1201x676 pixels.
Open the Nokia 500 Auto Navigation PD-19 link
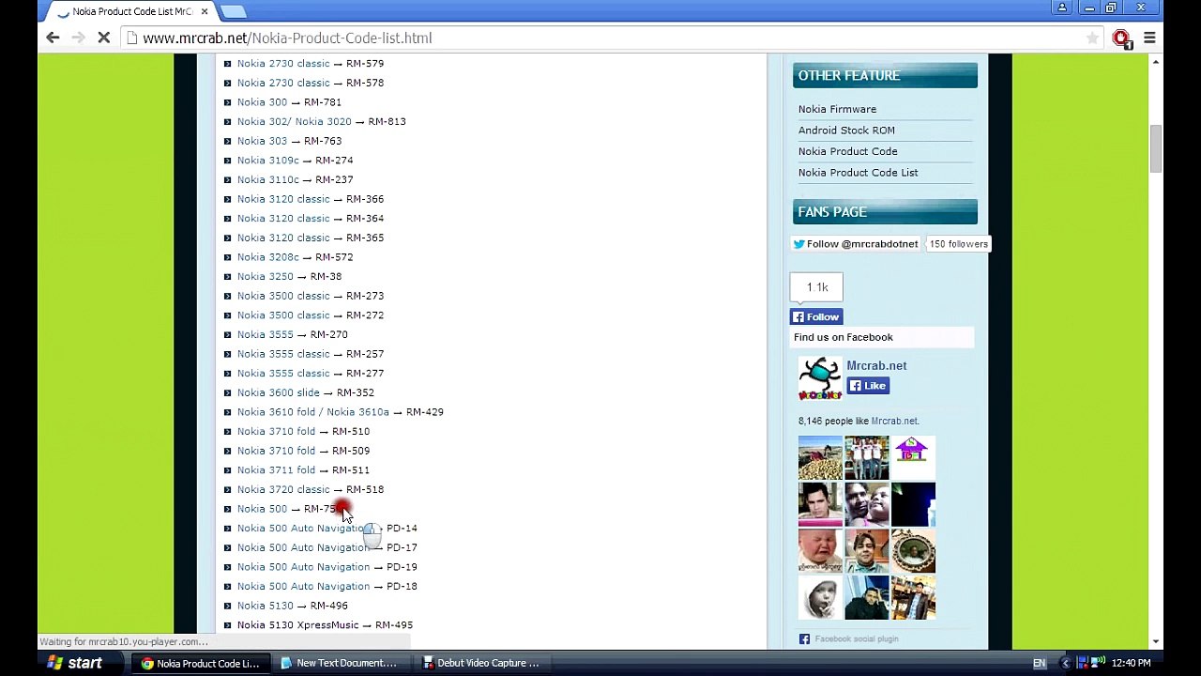(x=303, y=567)
